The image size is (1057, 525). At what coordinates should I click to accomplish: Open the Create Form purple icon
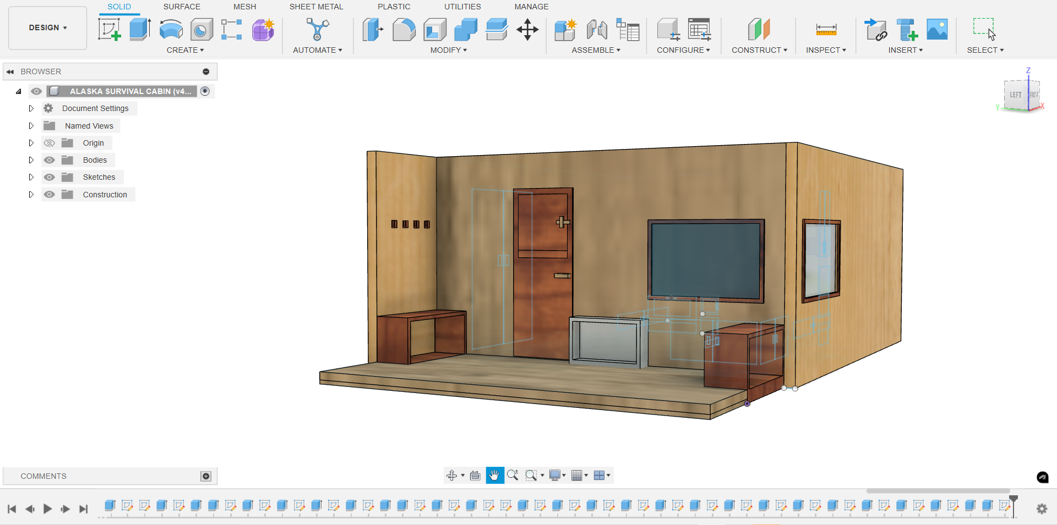[x=263, y=29]
